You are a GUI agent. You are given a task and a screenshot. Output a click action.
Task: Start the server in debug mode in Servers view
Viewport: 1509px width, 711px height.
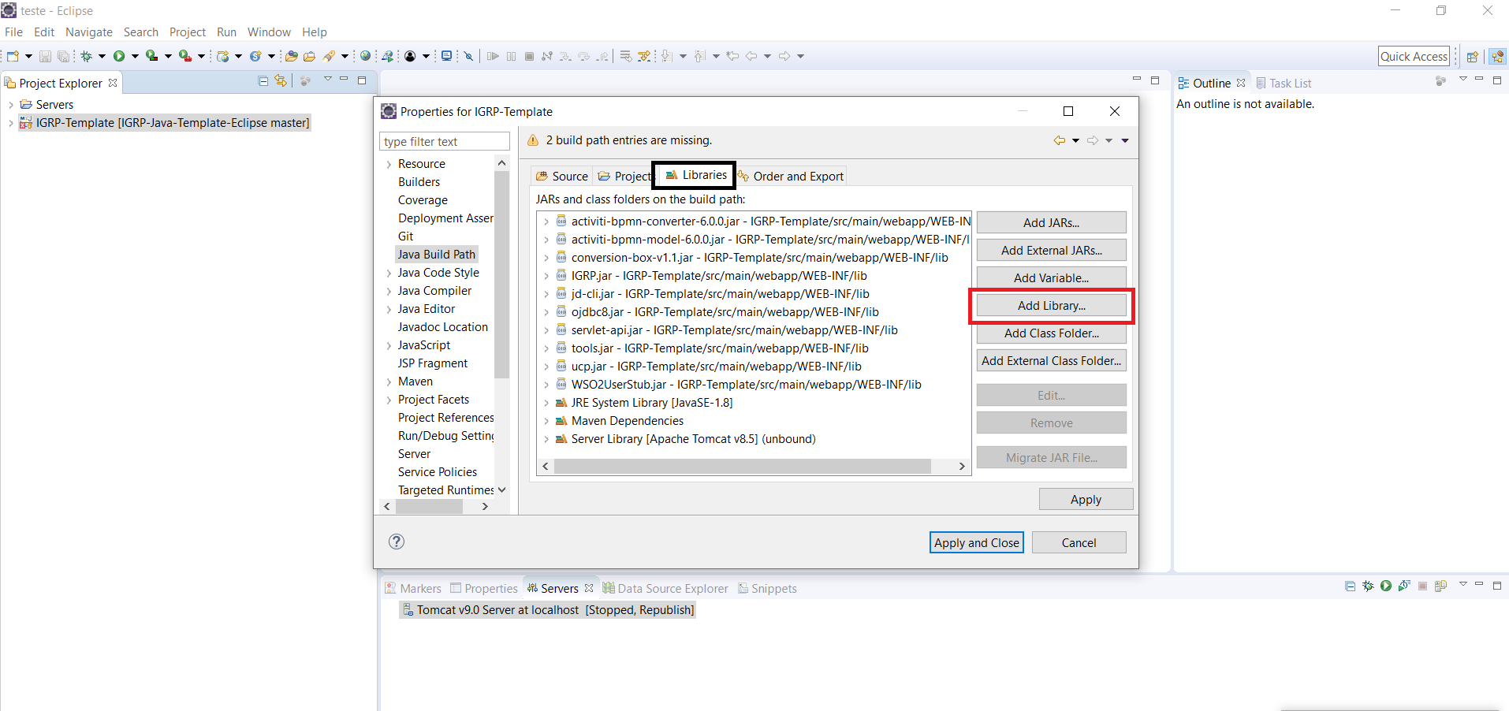[x=1368, y=586]
